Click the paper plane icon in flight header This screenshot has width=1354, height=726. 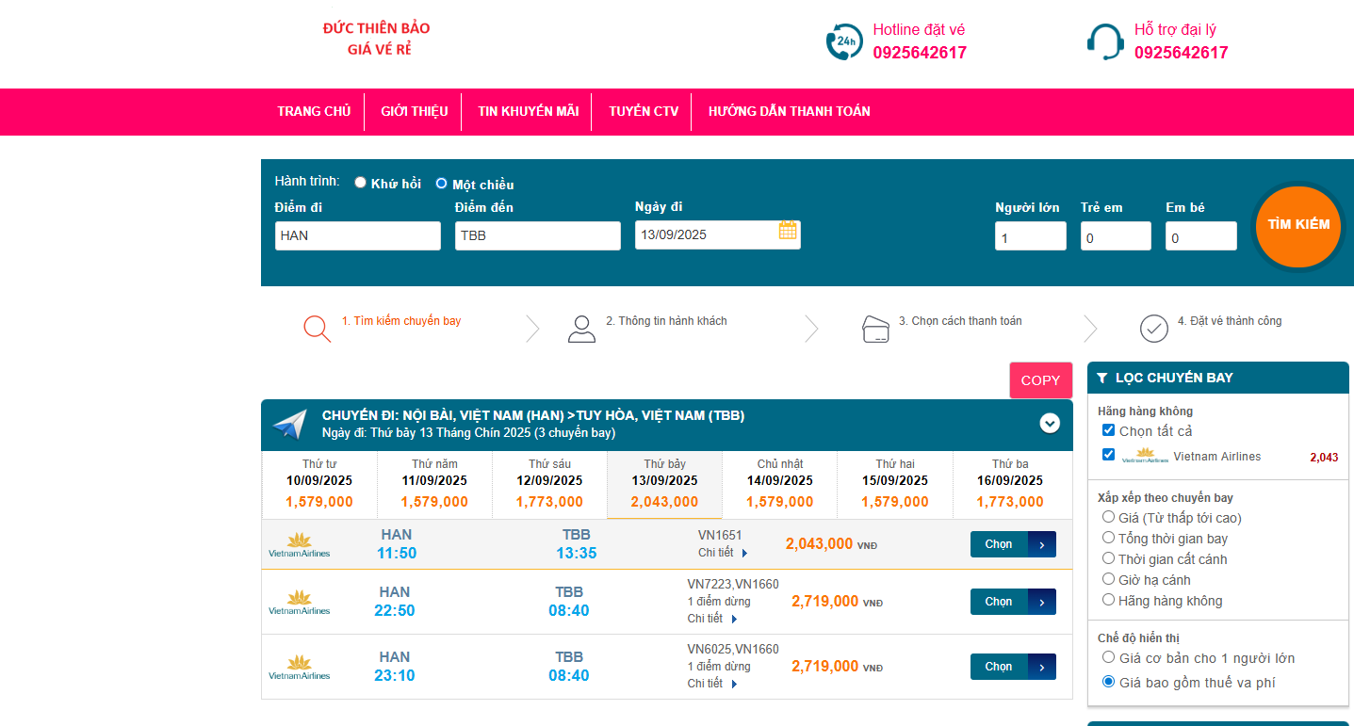290,425
